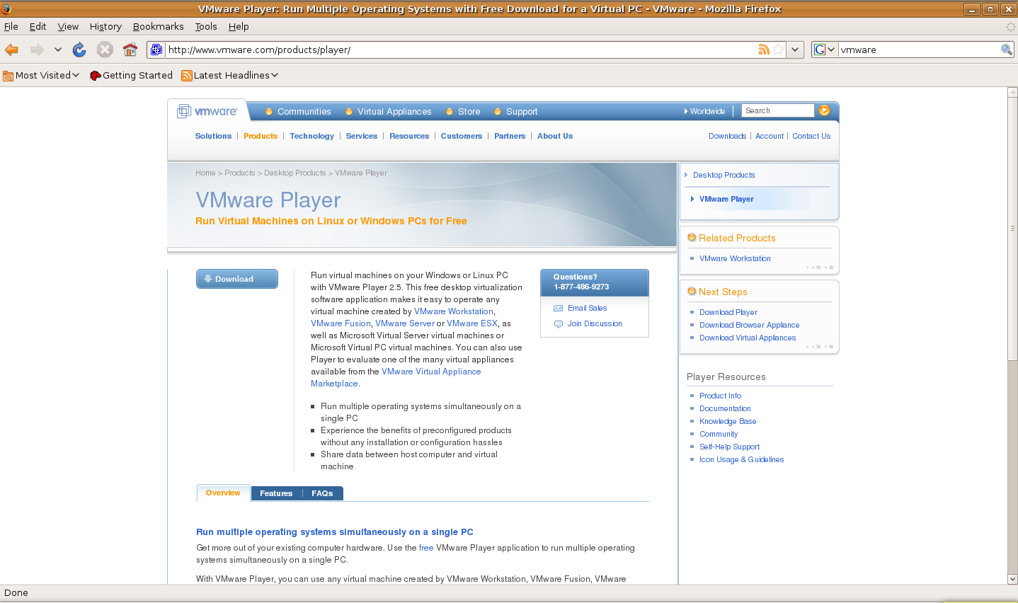Screen dimensions: 1018x603
Task: Go to the Store link
Action: [469, 112]
